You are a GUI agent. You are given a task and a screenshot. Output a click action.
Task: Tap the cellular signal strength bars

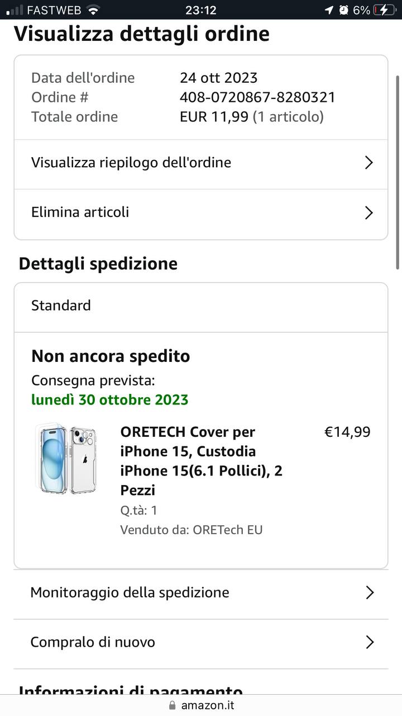(x=15, y=10)
